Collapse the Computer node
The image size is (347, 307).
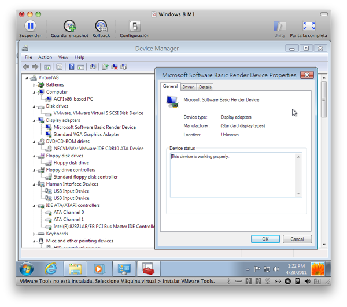pos(34,92)
